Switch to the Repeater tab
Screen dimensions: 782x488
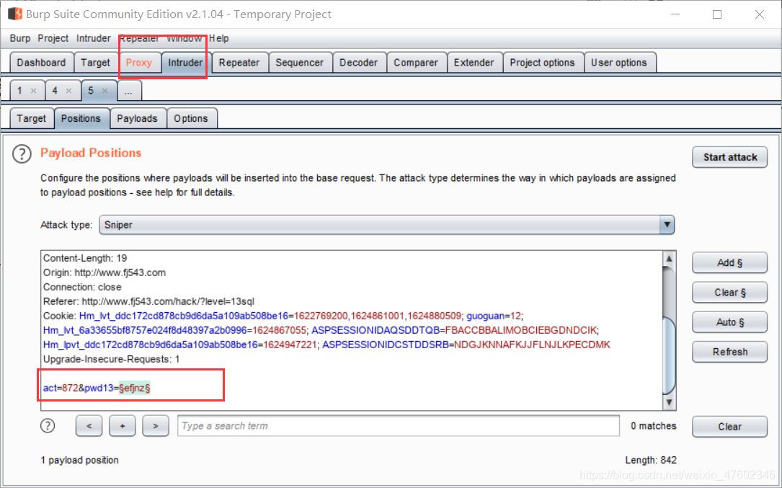point(239,63)
